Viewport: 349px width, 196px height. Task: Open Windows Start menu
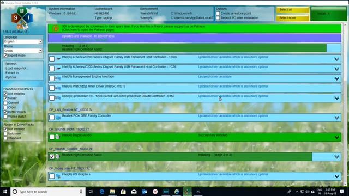5,192
